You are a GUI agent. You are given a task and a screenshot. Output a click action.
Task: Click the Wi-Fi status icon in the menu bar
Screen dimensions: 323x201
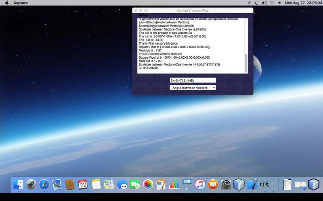pos(272,3)
